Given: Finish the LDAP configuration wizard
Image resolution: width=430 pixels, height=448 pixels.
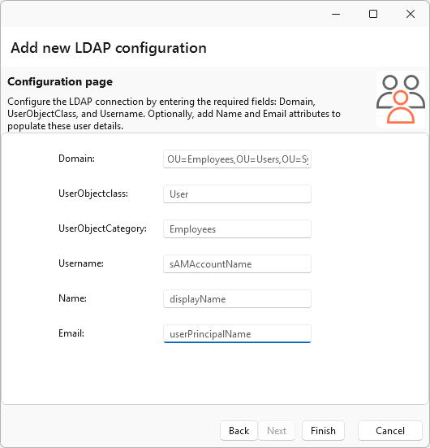Looking at the screenshot, I should tap(323, 431).
